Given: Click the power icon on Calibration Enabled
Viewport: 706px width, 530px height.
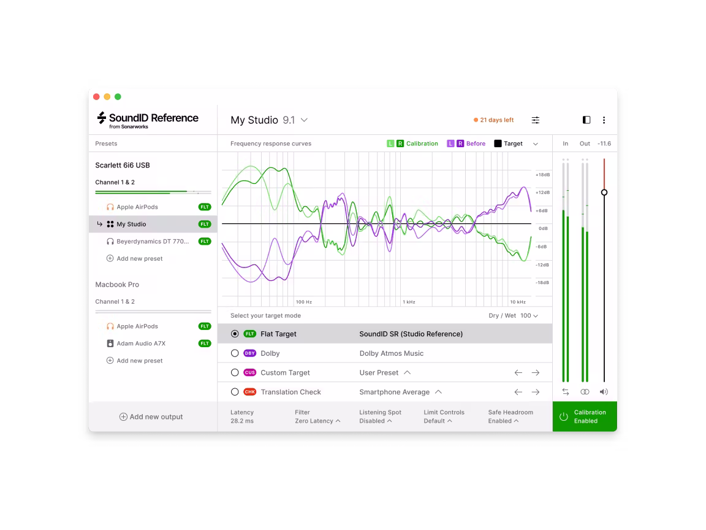Looking at the screenshot, I should tap(563, 416).
